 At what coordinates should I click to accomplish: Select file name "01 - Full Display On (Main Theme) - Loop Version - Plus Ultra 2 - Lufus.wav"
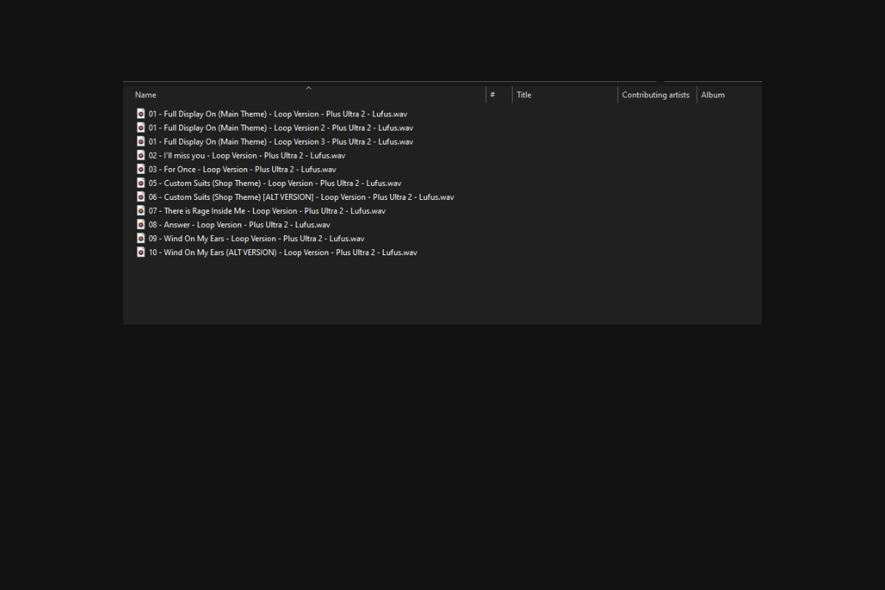(x=278, y=114)
